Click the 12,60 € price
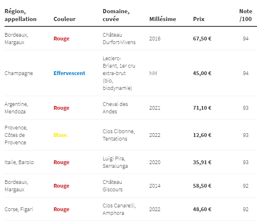This screenshot has width=257, height=221. [x=202, y=135]
